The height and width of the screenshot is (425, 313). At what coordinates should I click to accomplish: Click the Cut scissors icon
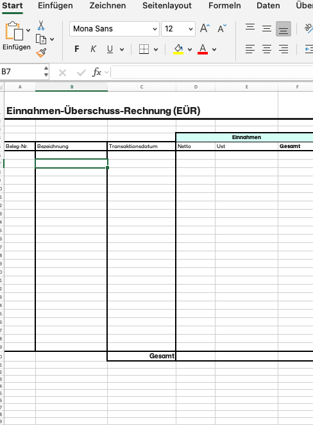click(x=41, y=25)
